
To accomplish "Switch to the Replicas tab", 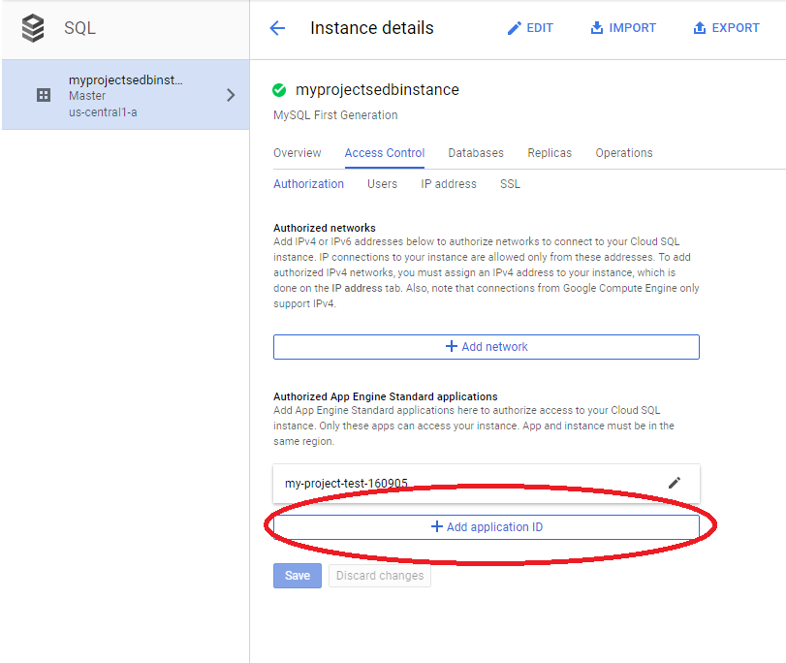I will (550, 153).
